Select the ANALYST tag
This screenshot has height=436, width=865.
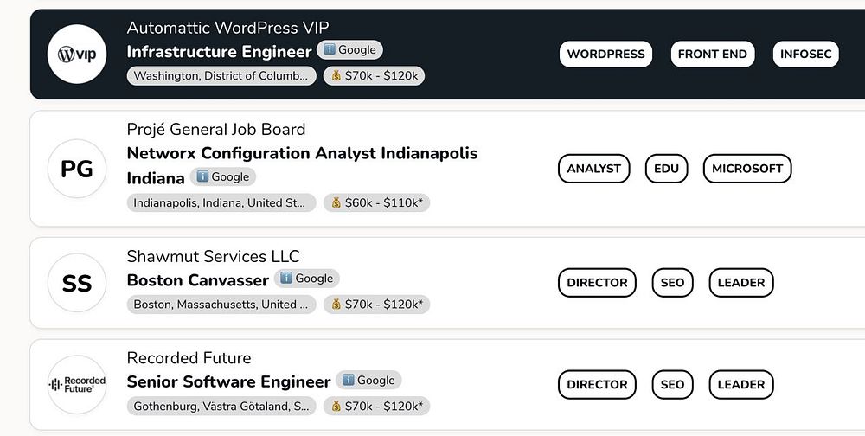593,169
